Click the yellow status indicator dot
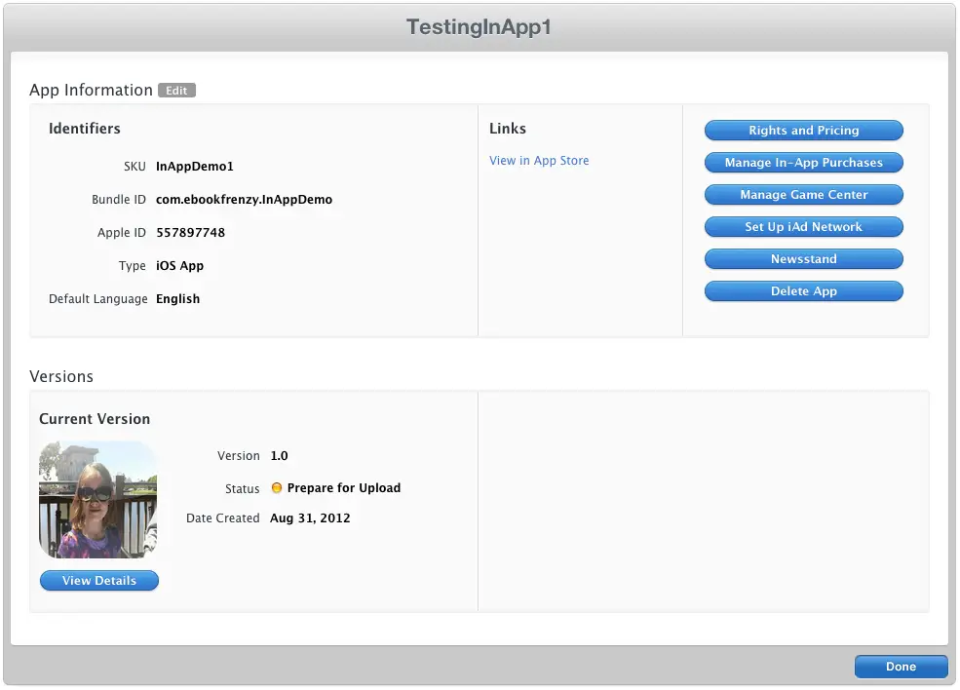Screen dimensions: 960x690 277,488
